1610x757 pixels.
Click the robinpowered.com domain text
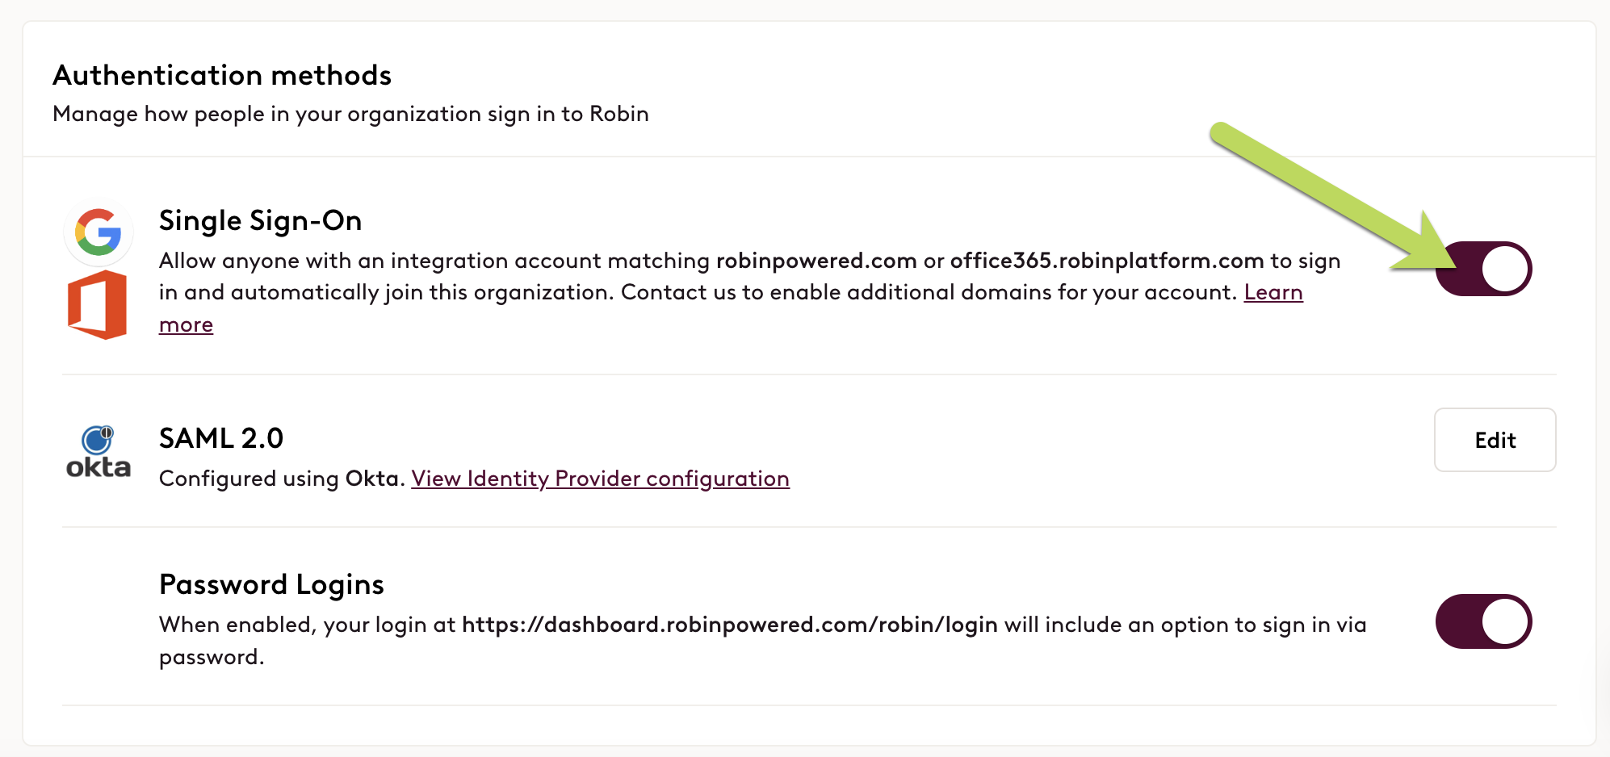[816, 261]
